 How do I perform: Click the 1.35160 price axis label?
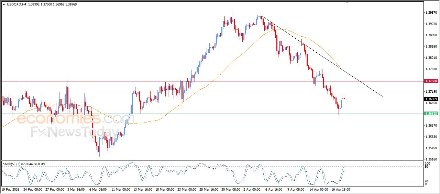pos(431,159)
